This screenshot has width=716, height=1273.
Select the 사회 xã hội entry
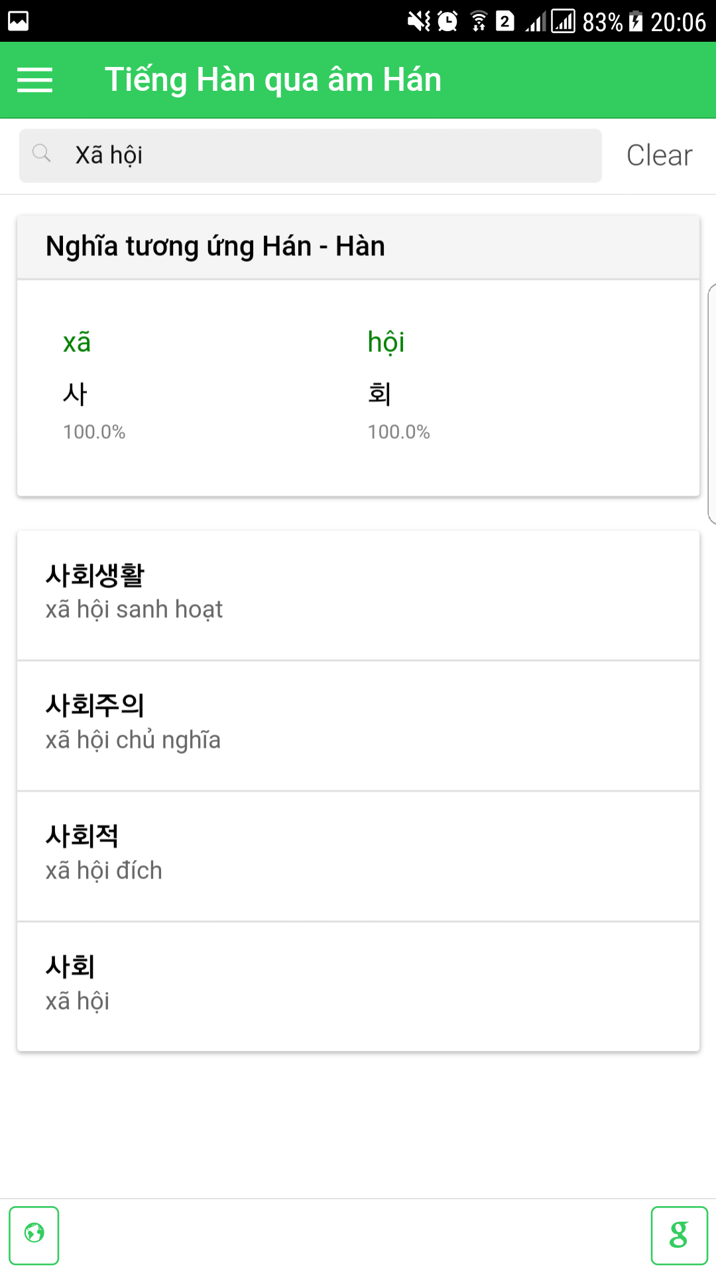(x=358, y=987)
